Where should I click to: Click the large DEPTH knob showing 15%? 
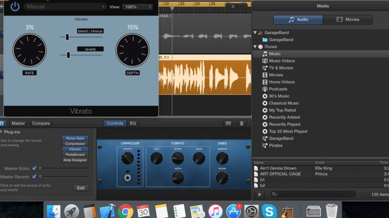[133, 50]
